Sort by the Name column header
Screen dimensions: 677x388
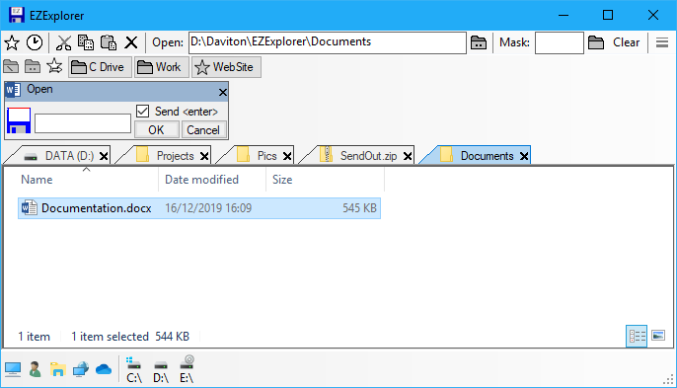pos(37,180)
